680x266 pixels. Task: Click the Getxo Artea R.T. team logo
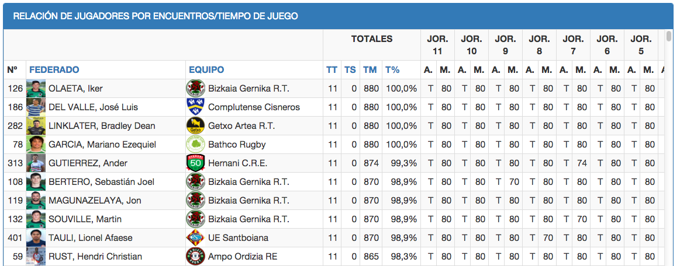196,126
